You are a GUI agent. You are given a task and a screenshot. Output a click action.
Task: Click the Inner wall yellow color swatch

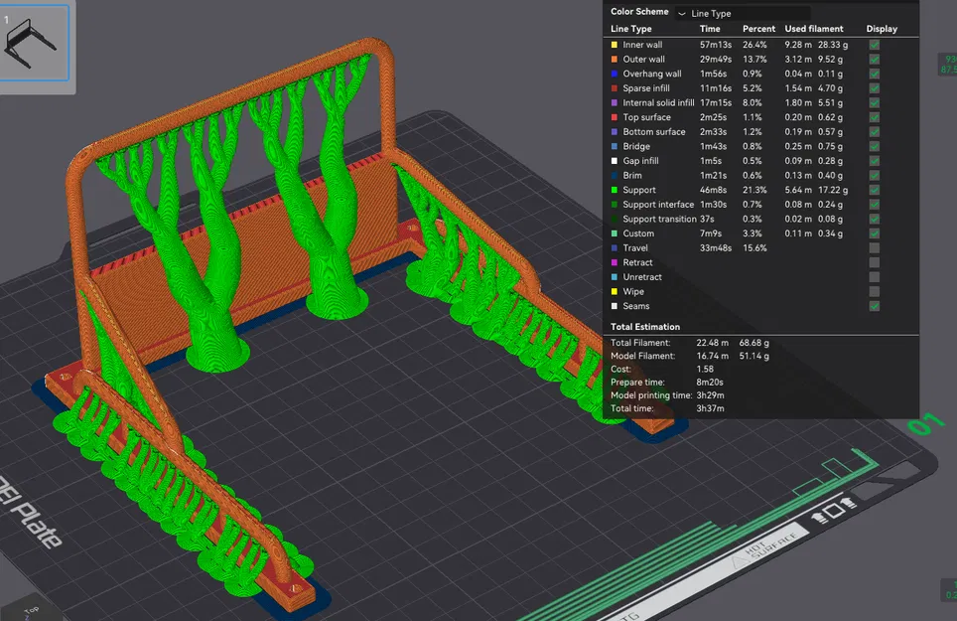click(x=614, y=45)
